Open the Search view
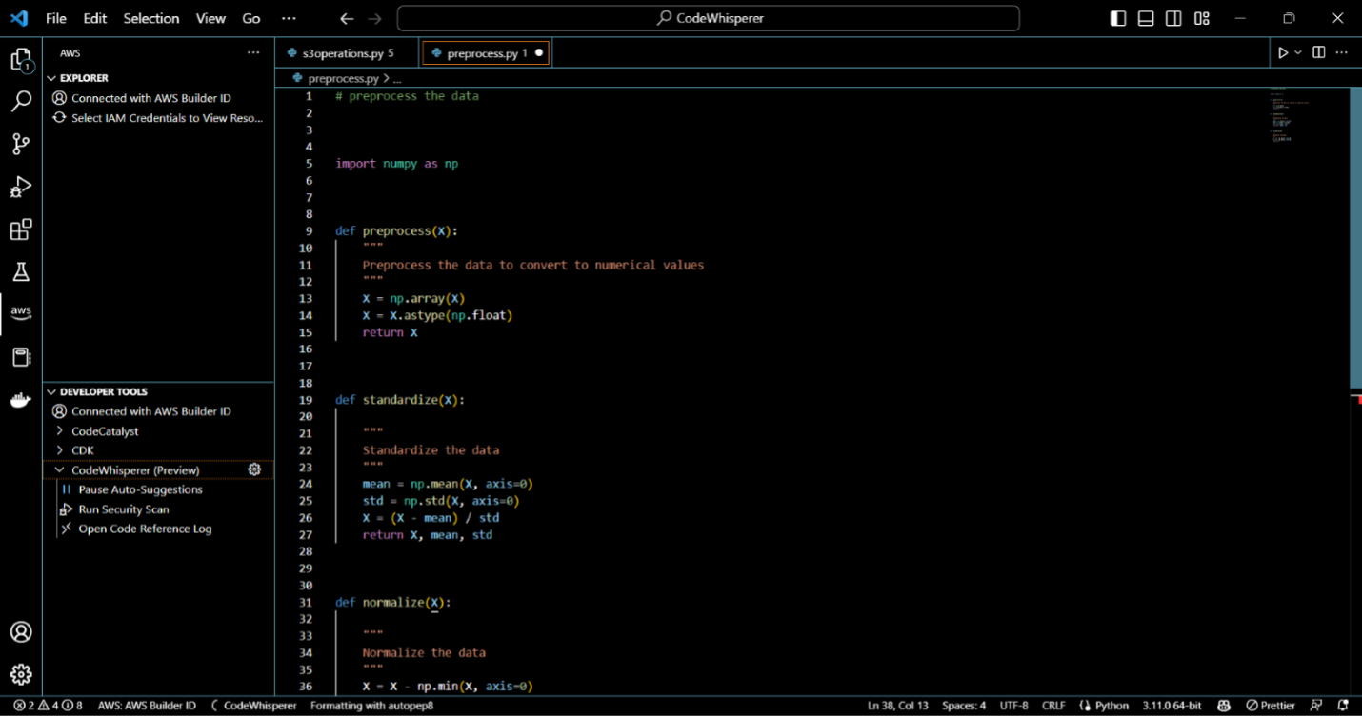This screenshot has width=1362, height=718. (x=21, y=101)
